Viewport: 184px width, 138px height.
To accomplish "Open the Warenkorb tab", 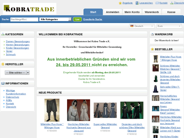I will [152, 12].
